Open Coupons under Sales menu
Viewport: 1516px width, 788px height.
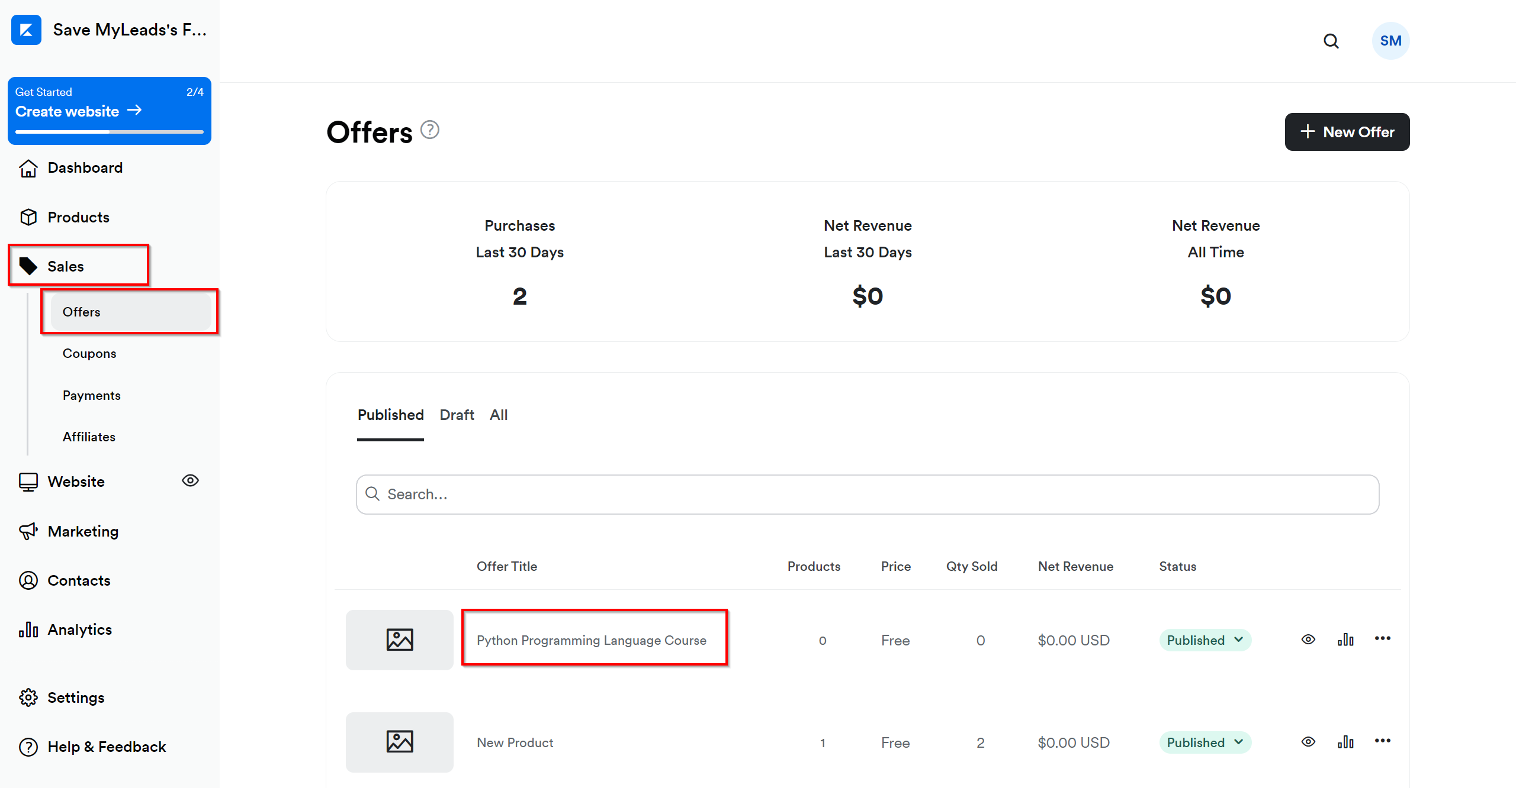click(x=89, y=353)
